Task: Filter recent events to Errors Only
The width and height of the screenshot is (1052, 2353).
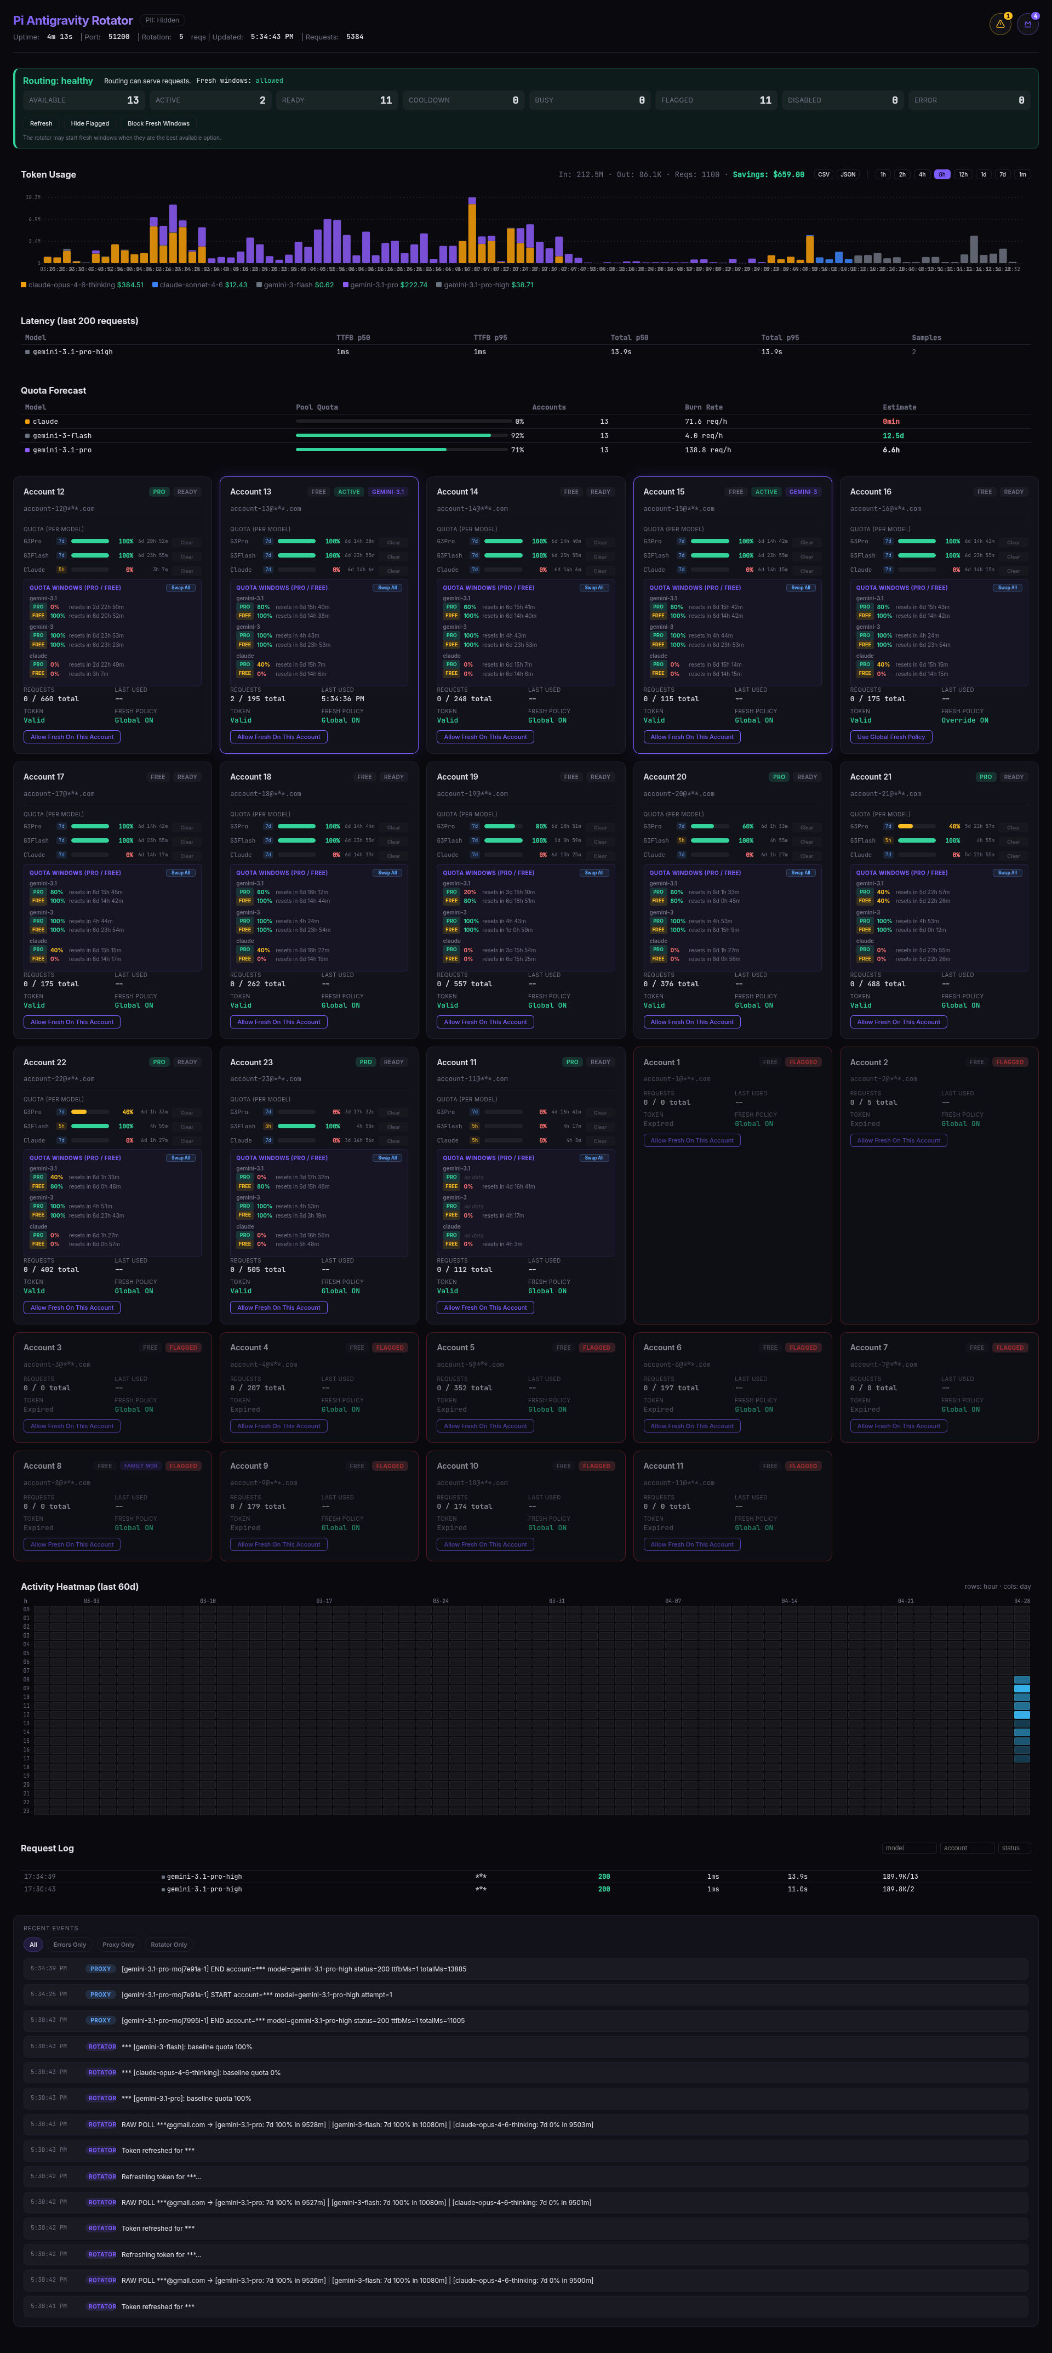Action: 70,1945
